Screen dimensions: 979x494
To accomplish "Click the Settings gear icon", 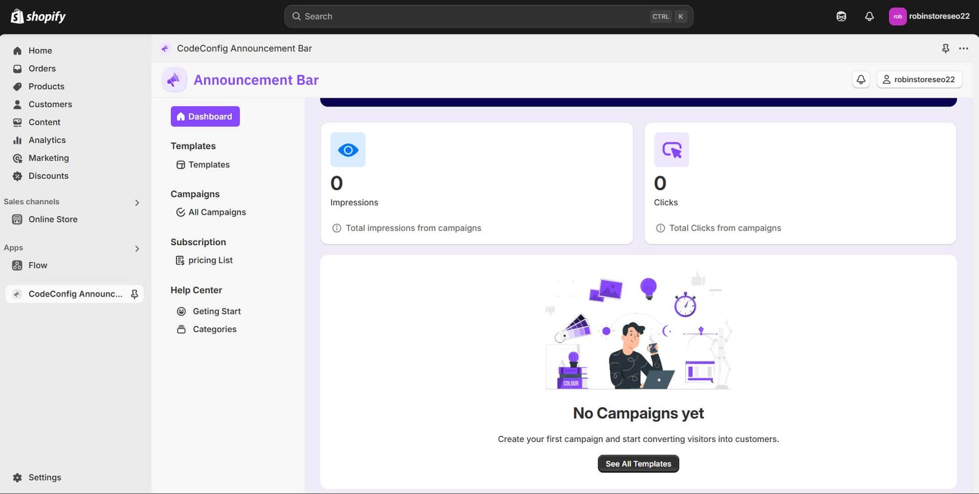I will coord(17,477).
